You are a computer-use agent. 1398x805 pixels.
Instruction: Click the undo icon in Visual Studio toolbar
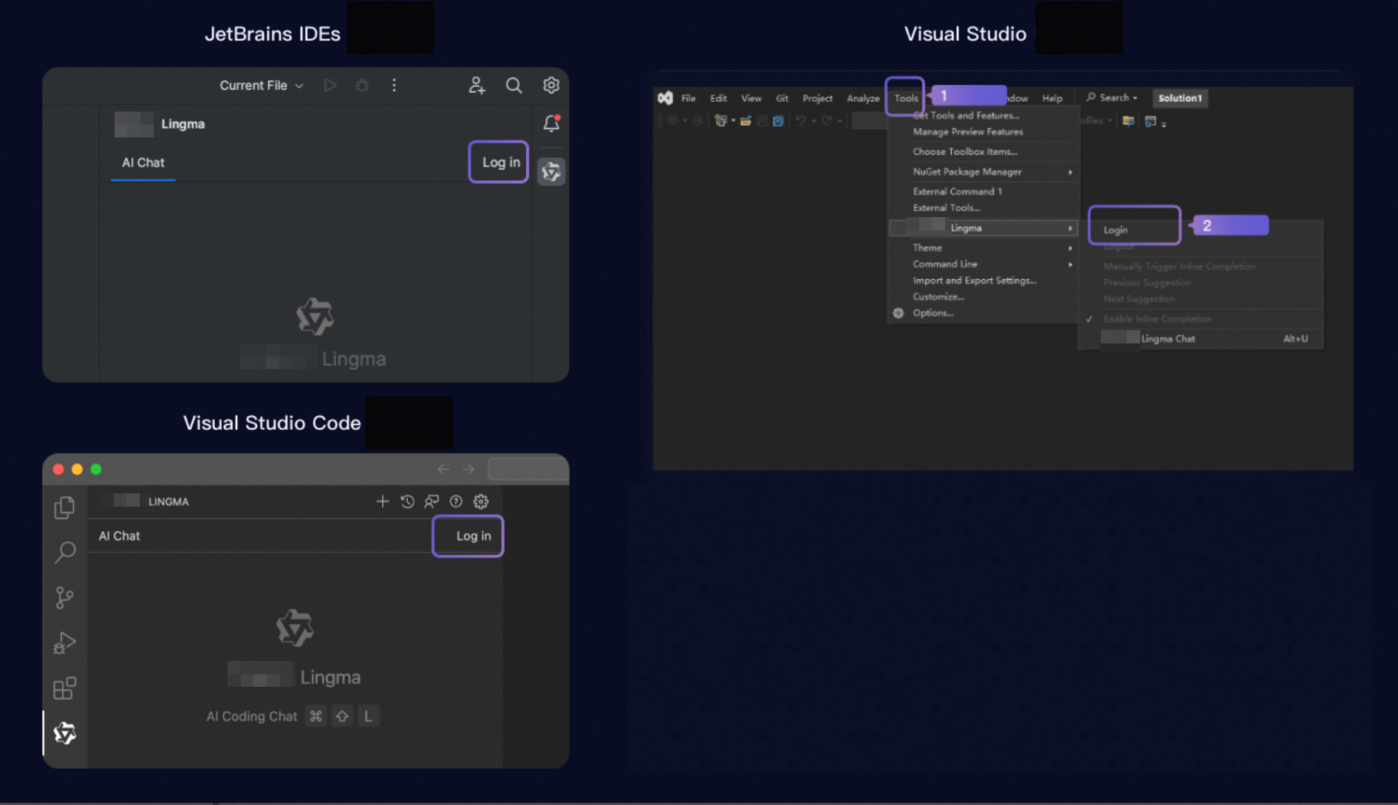point(800,120)
